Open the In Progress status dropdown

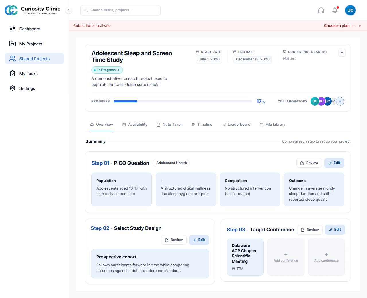(x=107, y=70)
